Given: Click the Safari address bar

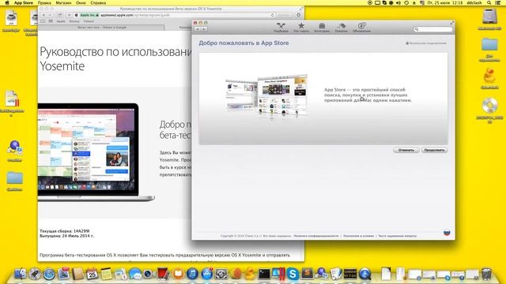Looking at the screenshot, I should (174, 15).
